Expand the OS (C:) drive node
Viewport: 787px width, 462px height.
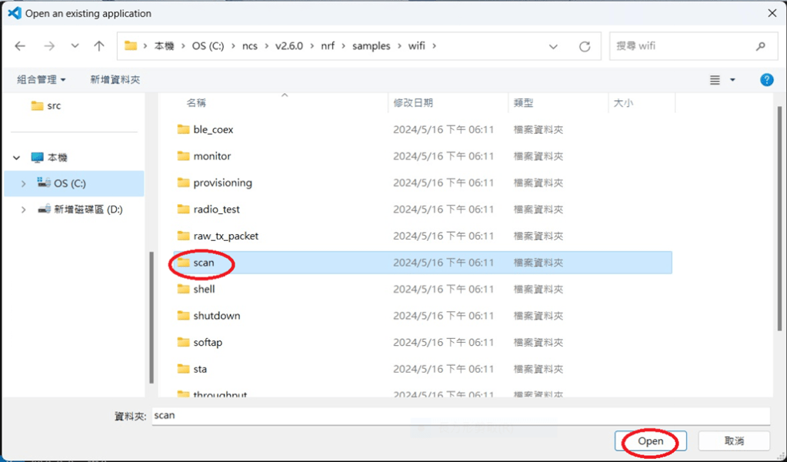tap(23, 184)
